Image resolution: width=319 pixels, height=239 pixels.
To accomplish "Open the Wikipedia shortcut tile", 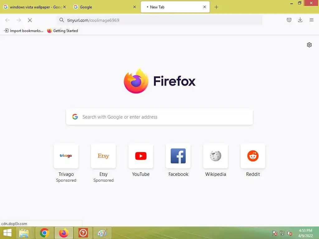I will 216,156.
